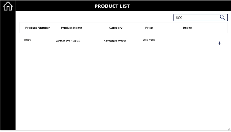Image resolution: width=231 pixels, height=132 pixels.
Task: Click the Image column header
Action: [x=187, y=28]
